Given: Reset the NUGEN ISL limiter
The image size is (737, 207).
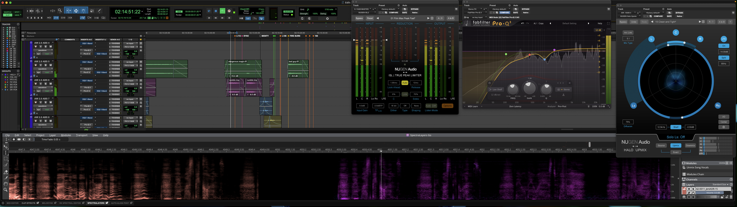Looking at the screenshot, I should click(370, 18).
